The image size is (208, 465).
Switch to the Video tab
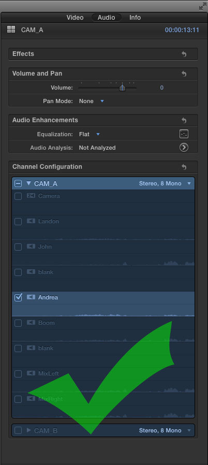[x=75, y=18]
